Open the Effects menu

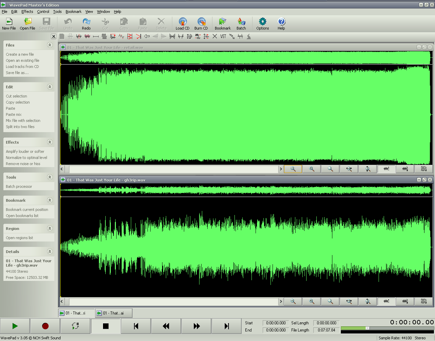[x=27, y=12]
